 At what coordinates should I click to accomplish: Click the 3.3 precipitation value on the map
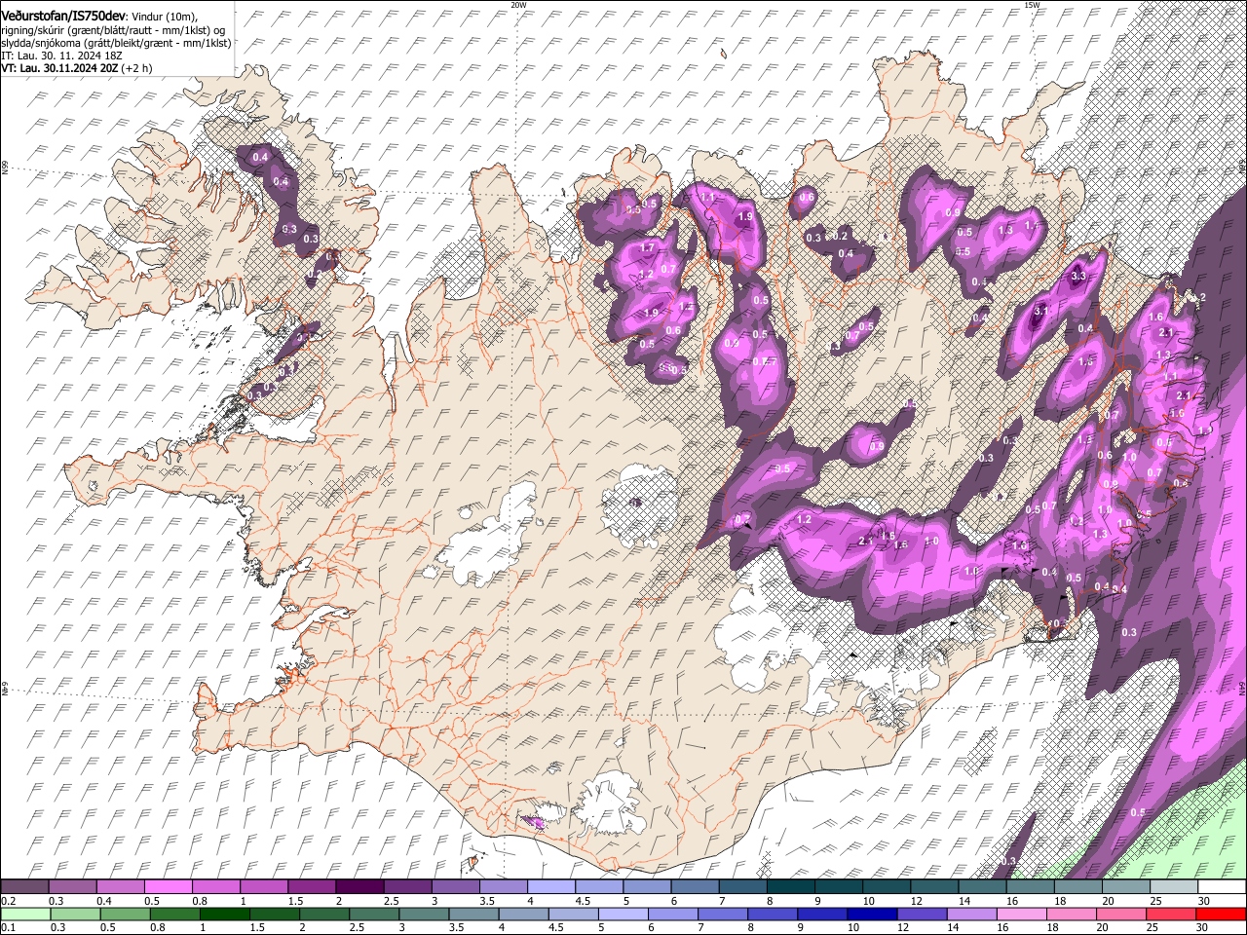[x=1077, y=276]
